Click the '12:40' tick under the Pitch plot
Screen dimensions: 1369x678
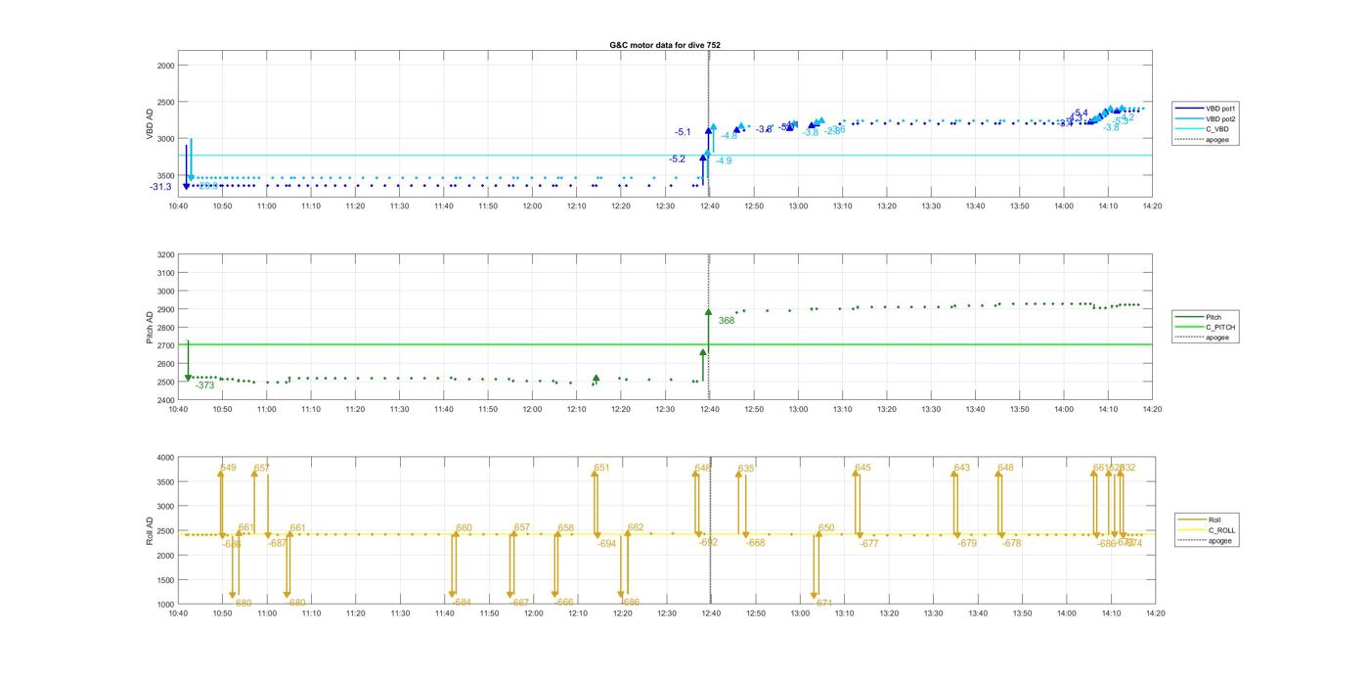tap(709, 409)
